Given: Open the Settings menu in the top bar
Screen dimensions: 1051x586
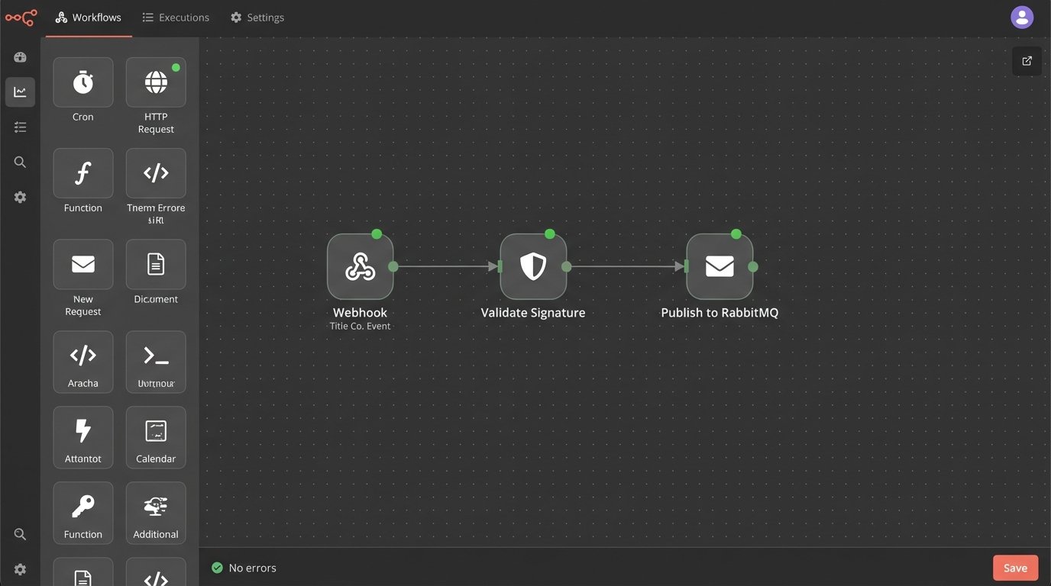Looking at the screenshot, I should pos(257,17).
